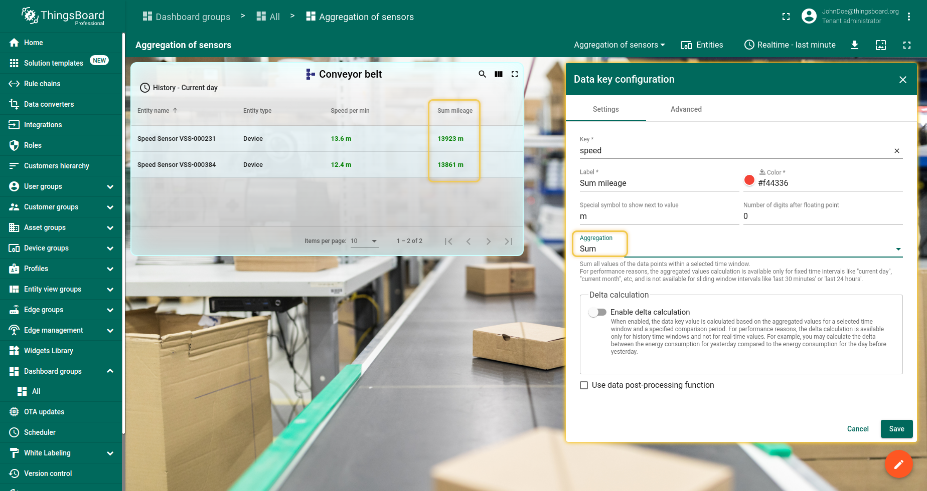This screenshot has height=491, width=927.
Task: Open the Entities button
Action: 702,45
